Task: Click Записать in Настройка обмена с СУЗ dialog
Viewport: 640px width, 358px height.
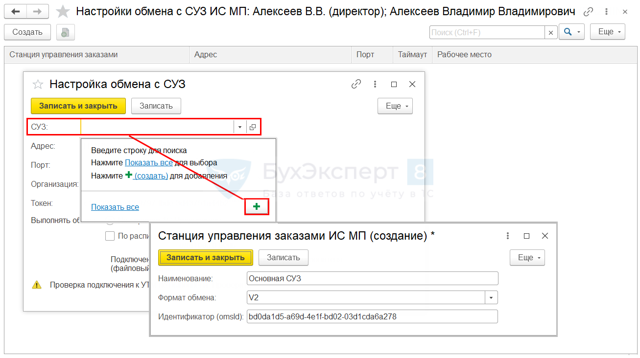Action: (156, 106)
